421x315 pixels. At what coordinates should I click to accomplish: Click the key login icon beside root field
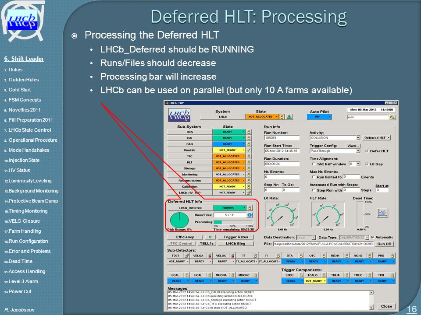(392, 117)
